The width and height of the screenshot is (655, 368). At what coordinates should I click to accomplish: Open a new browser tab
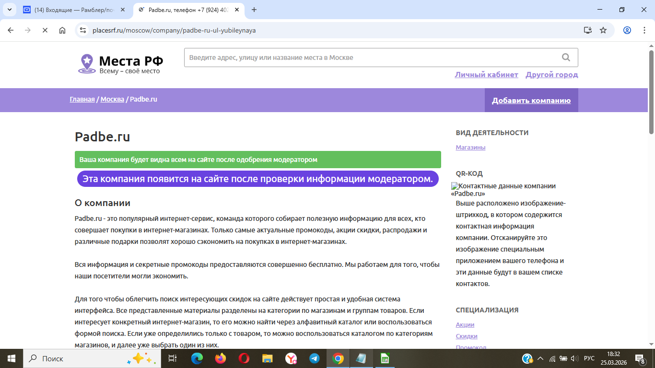254,10
